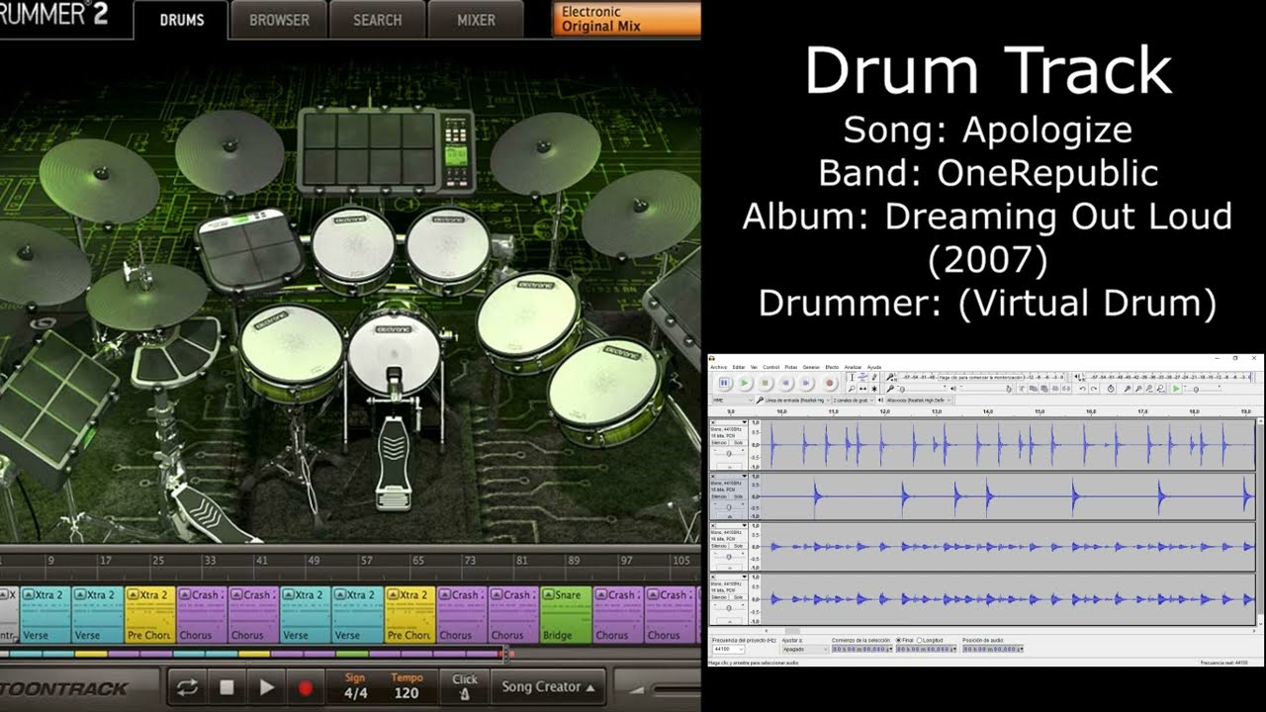Select the Zoom magnifier tool
The height and width of the screenshot is (712, 1266).
[852, 389]
